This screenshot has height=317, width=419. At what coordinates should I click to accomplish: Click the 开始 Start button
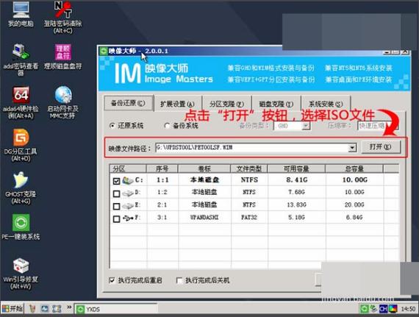12,309
